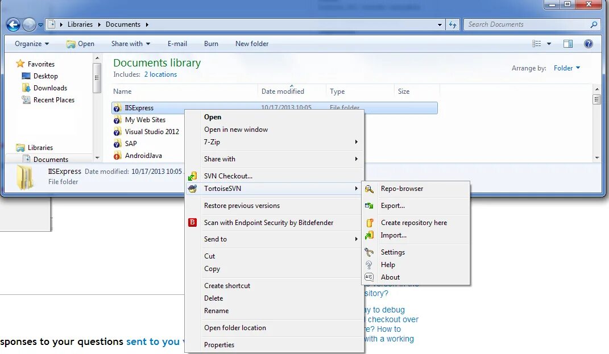Image resolution: width=609 pixels, height=354 pixels.
Task: Click the Type column header
Action: (x=360, y=91)
